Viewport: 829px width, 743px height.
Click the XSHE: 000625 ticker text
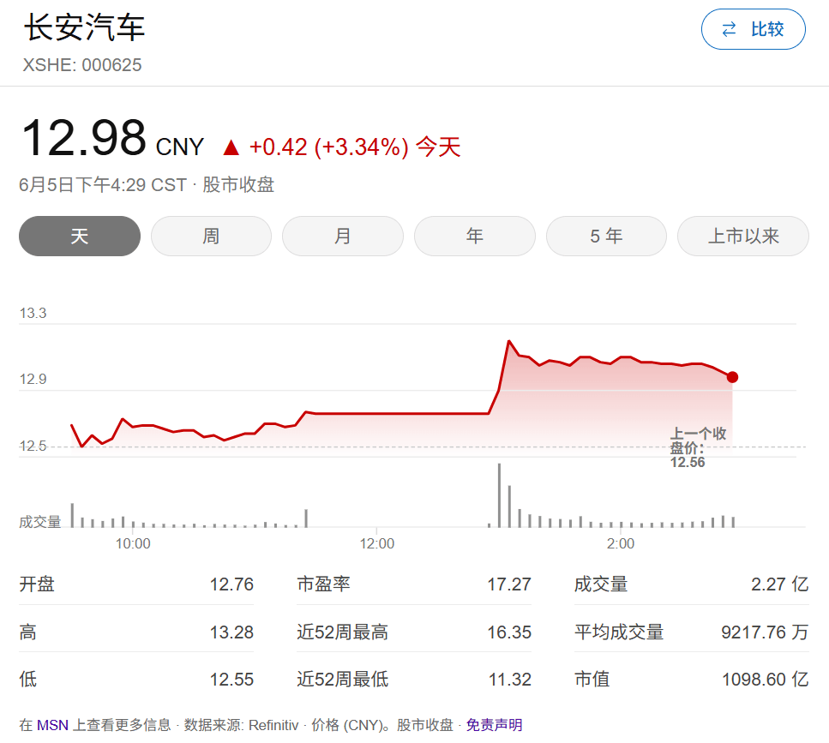81,65
